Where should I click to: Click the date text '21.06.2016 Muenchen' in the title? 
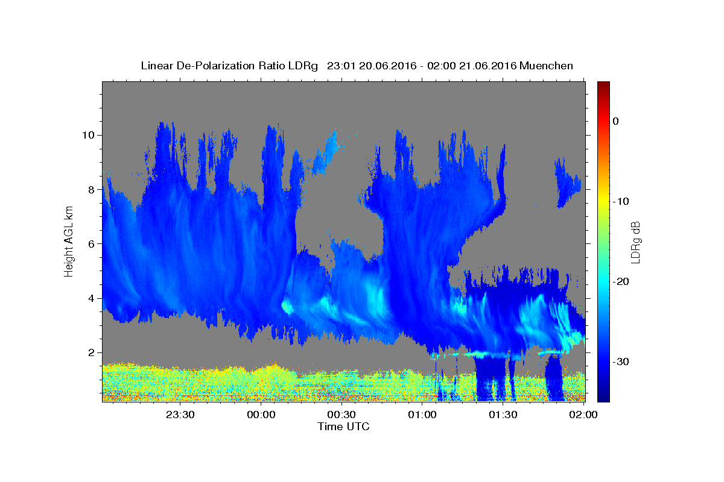[516, 66]
